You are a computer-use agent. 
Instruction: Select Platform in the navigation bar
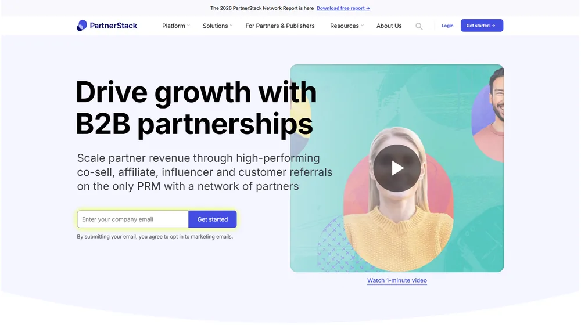click(173, 26)
